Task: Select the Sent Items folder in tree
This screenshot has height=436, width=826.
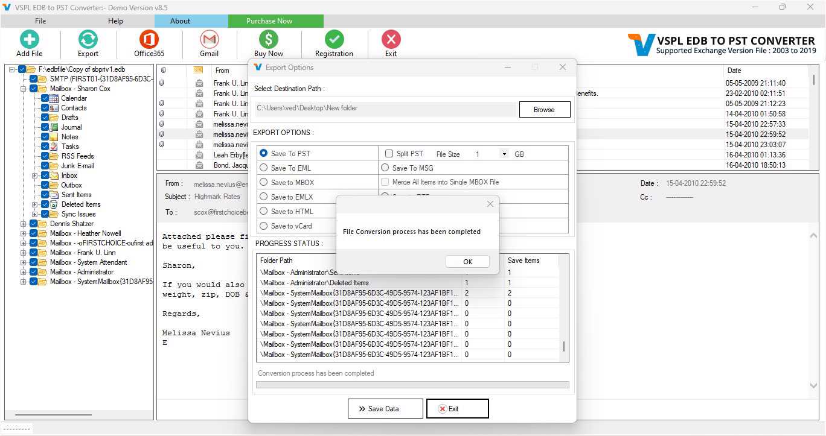Action: tap(76, 195)
